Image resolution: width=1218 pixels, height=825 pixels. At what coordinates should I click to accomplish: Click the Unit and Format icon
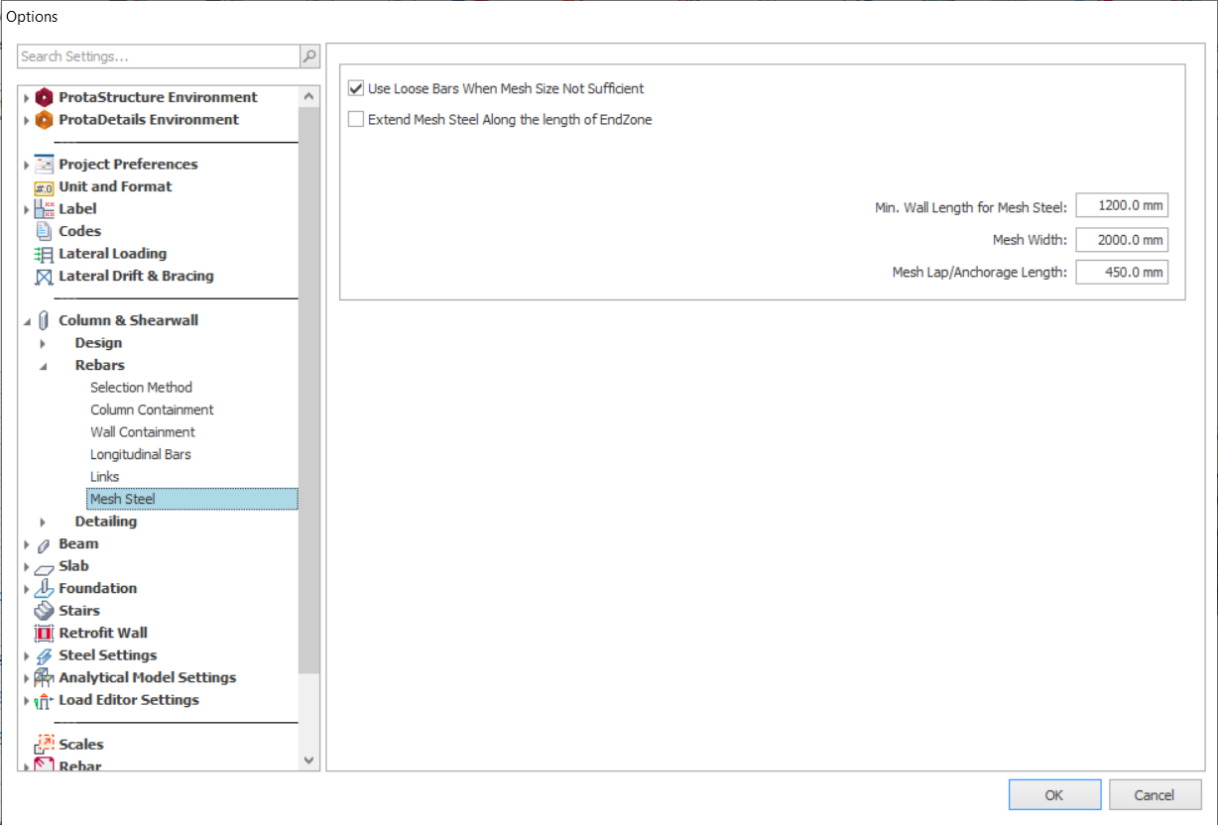tap(44, 187)
